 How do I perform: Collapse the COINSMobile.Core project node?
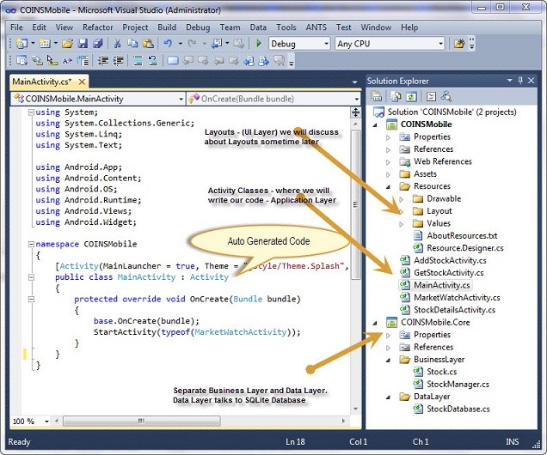375,323
